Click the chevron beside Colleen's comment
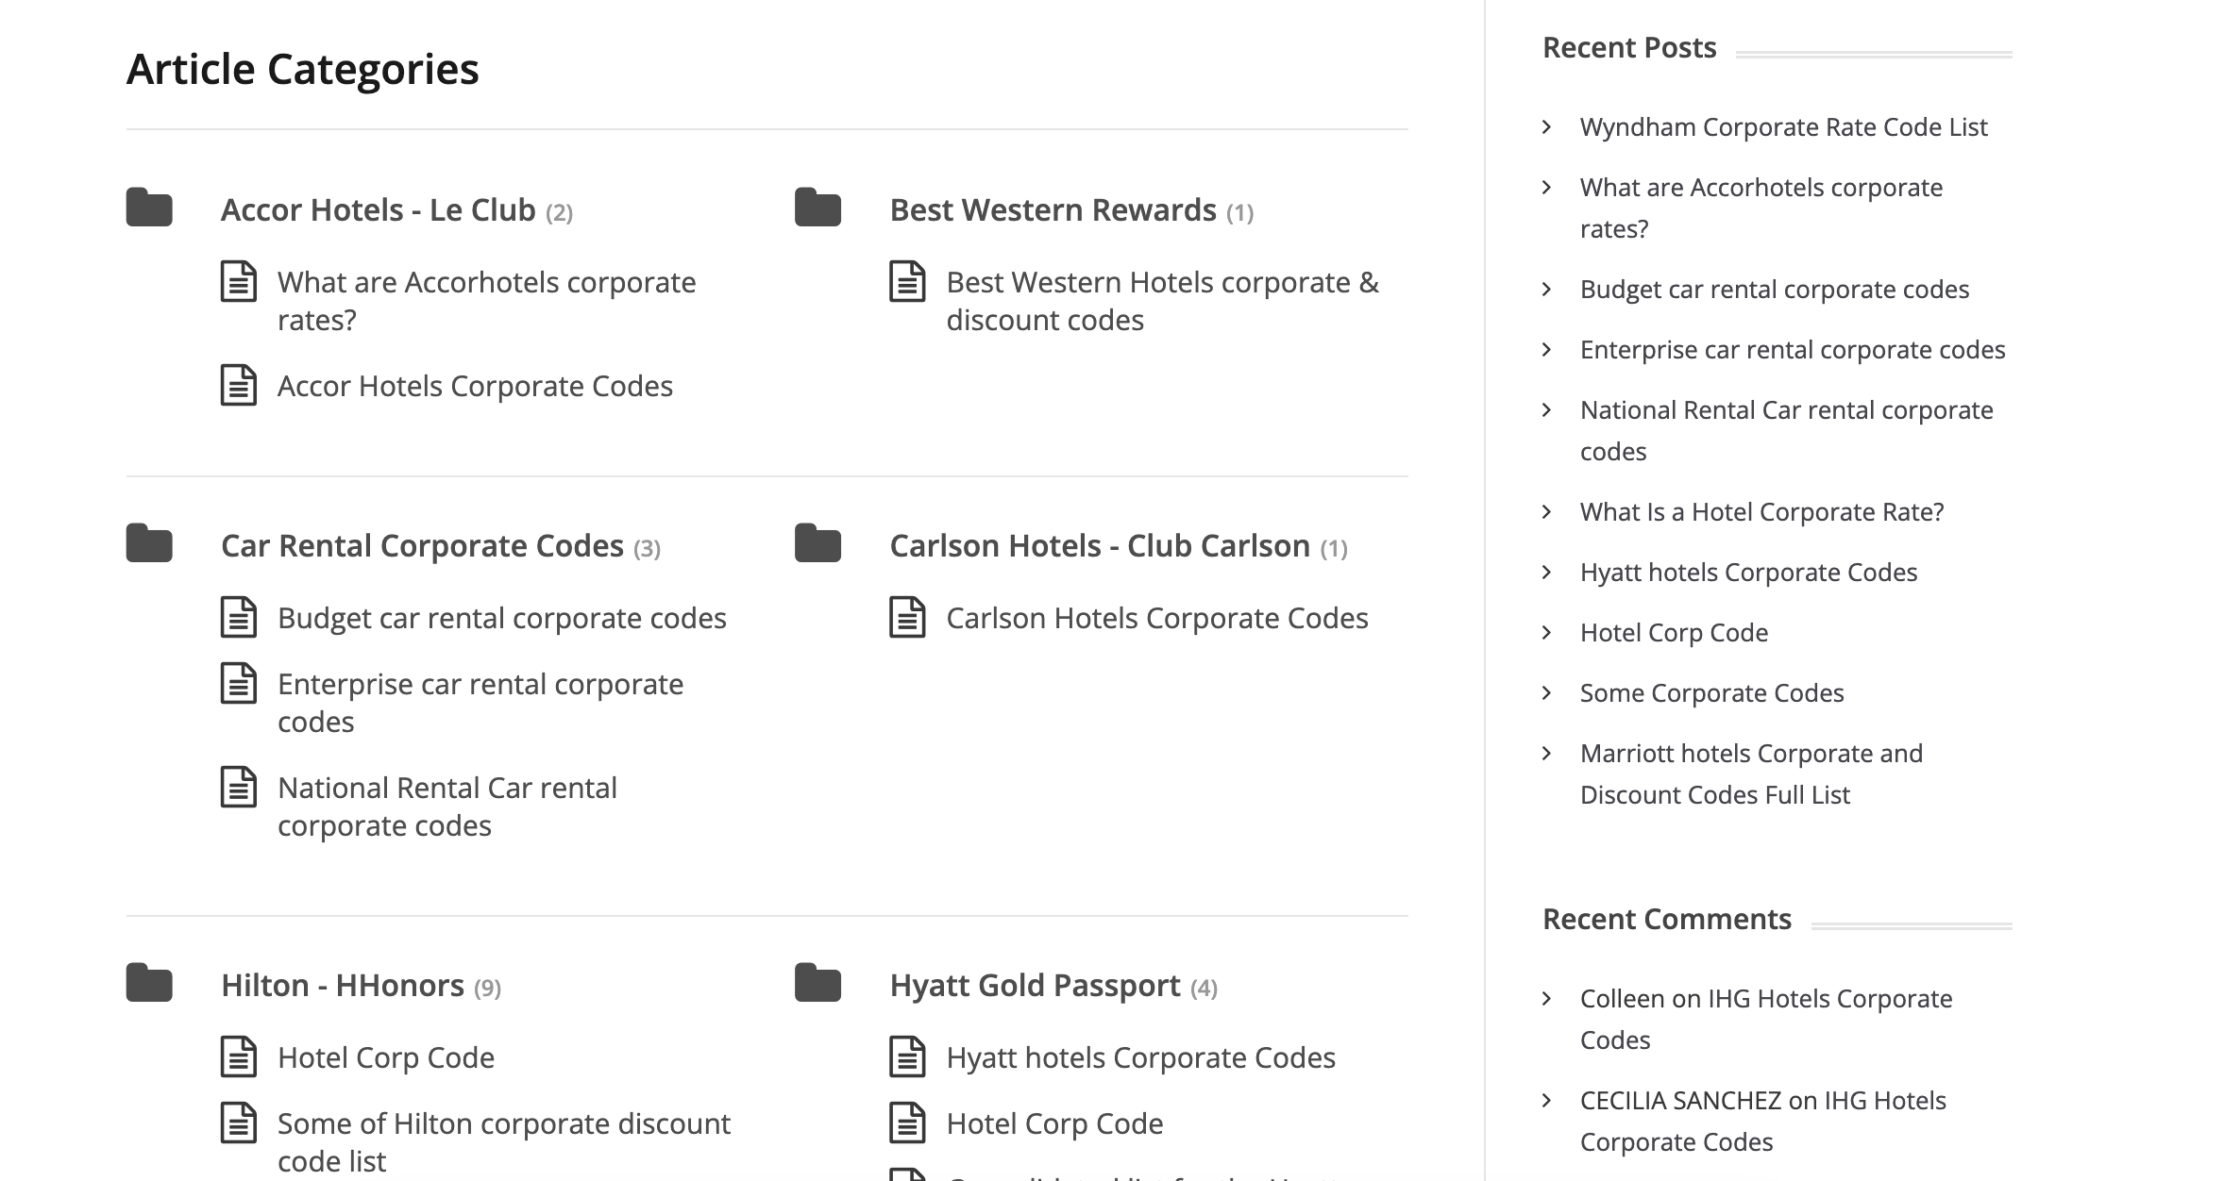The height and width of the screenshot is (1181, 2224). pyautogui.click(x=1547, y=998)
